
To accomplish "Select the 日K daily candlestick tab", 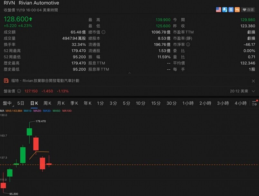I will (x=34, y=103).
